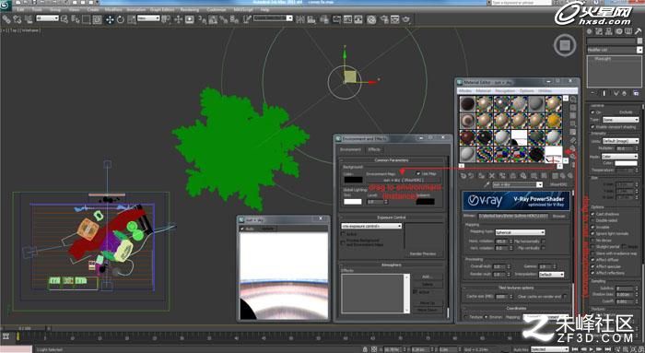The image size is (645, 353).
Task: Toggle Cast shadows option
Action: (592, 214)
